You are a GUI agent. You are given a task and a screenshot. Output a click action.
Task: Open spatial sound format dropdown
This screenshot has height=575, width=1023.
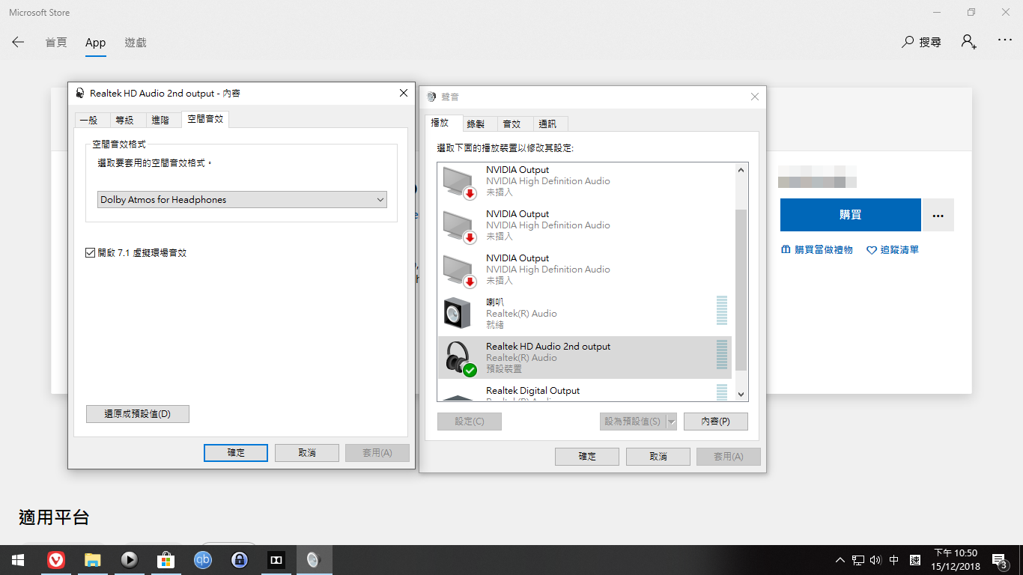[243, 200]
